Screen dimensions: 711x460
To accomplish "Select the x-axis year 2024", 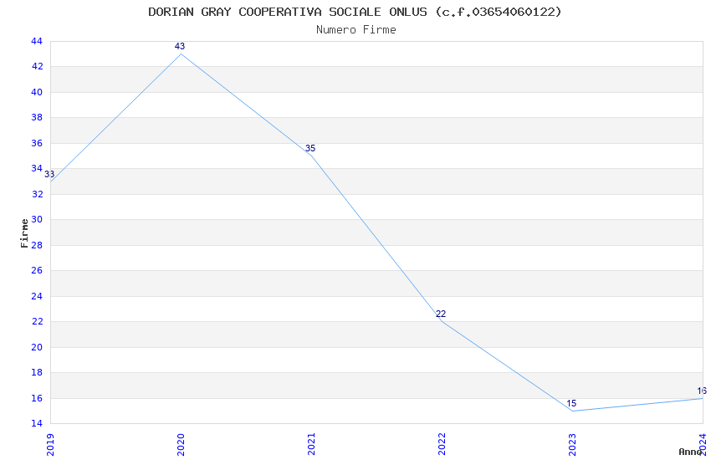I will tap(703, 444).
